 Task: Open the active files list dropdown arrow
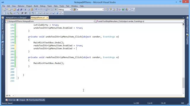tap(183, 18)
